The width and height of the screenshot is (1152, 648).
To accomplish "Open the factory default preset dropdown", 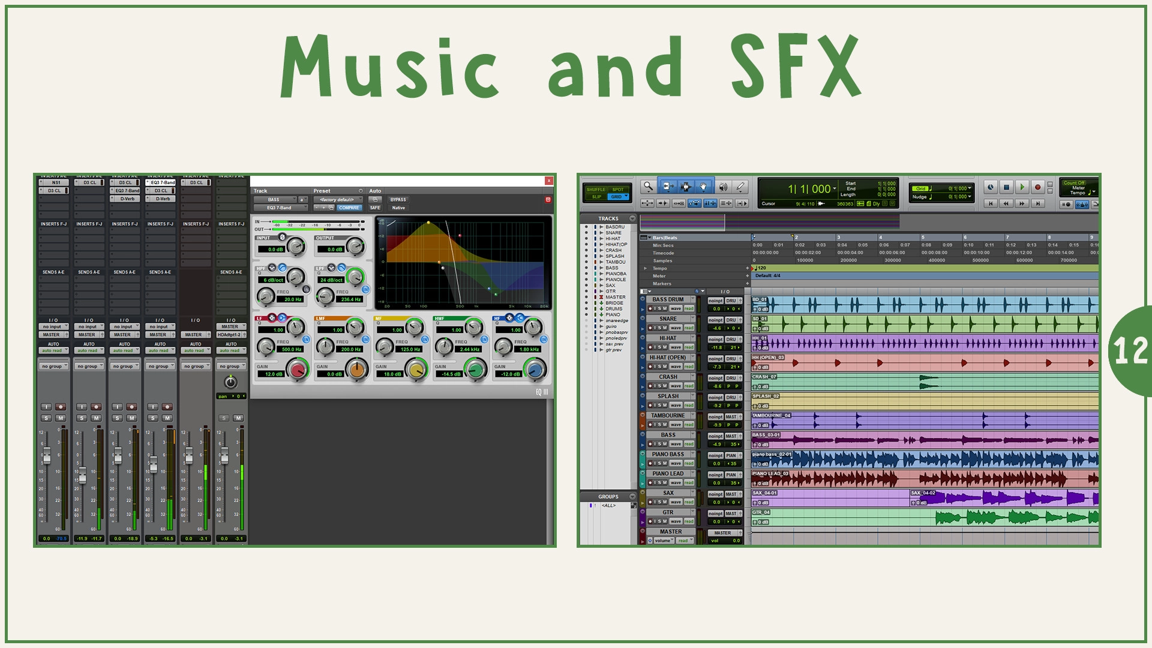I will click(337, 200).
